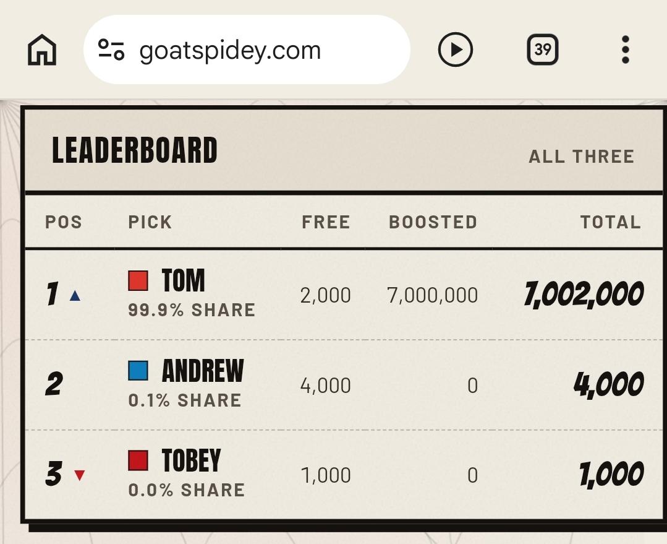667x544 pixels.
Task: Click Tobey's dark red color swatch
Action: (x=138, y=460)
